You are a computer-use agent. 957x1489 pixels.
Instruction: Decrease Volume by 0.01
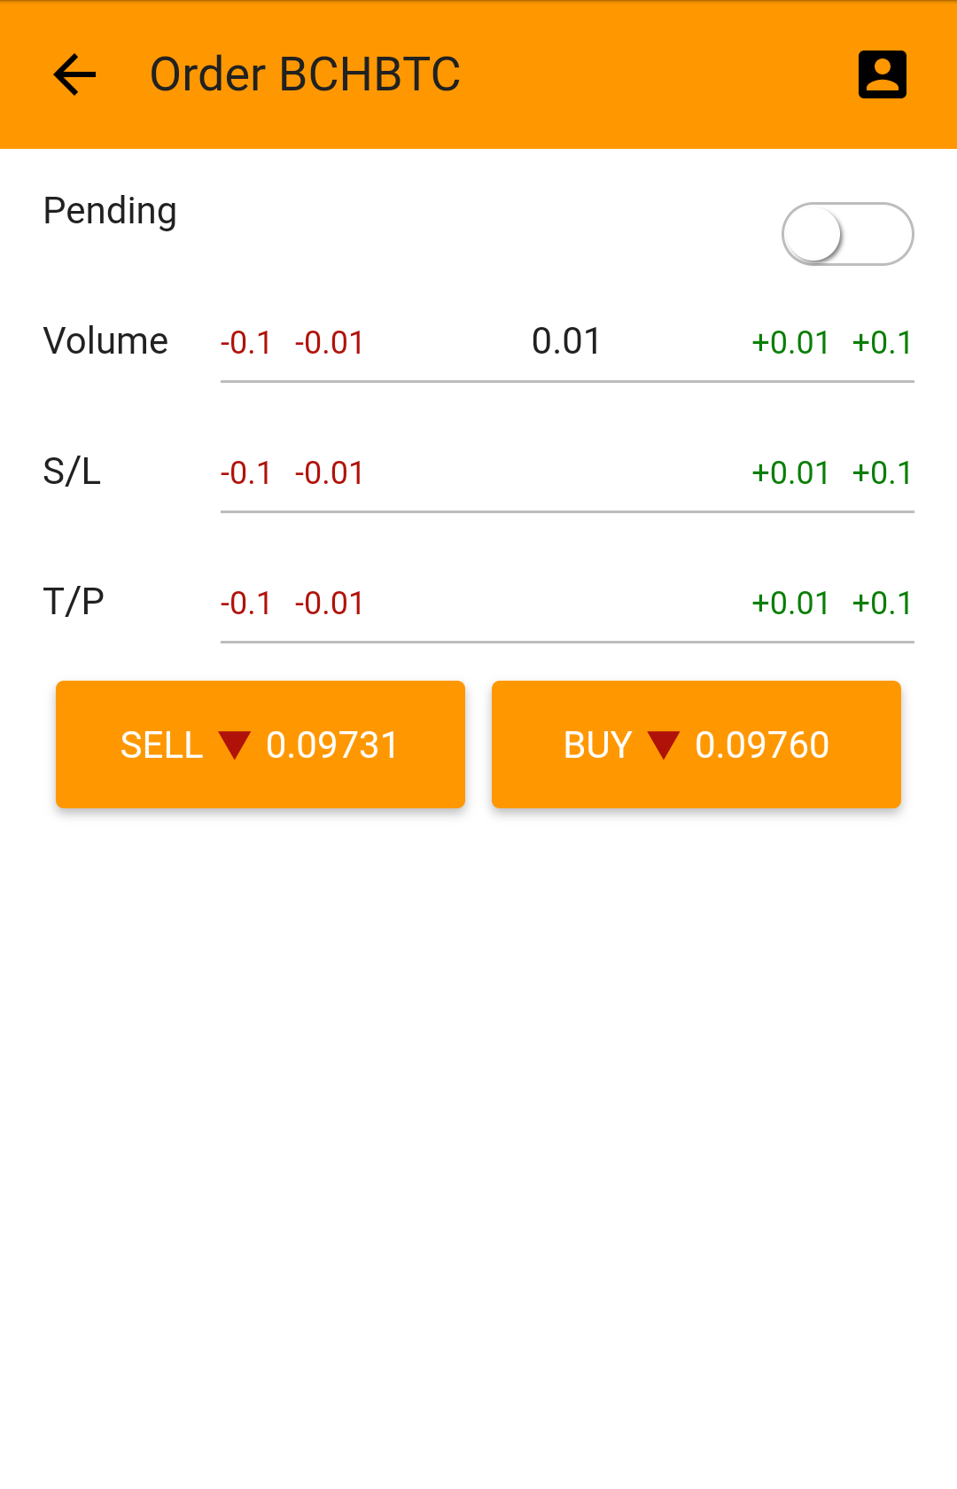pos(329,343)
